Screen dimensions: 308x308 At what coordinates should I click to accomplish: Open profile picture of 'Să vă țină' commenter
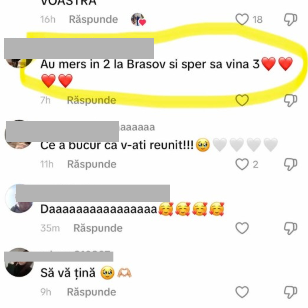(x=19, y=262)
